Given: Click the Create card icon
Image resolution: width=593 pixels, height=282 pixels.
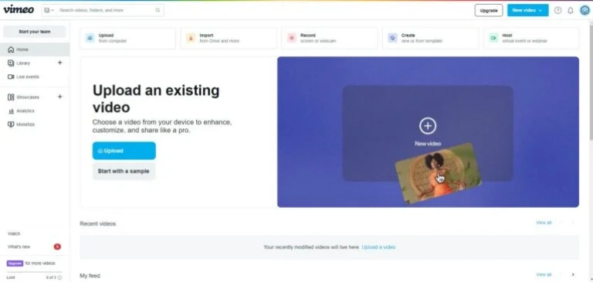Looking at the screenshot, I should tap(392, 38).
